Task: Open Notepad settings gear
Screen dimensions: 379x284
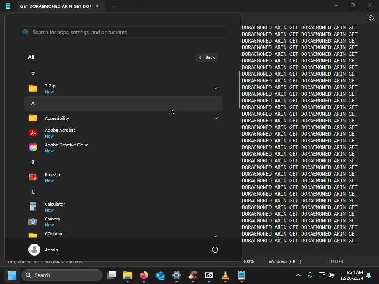Action: (371, 18)
